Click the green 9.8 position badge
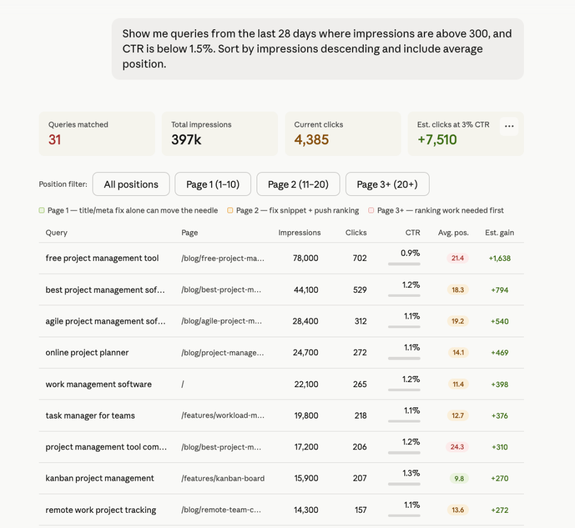The width and height of the screenshot is (575, 528). [x=459, y=479]
